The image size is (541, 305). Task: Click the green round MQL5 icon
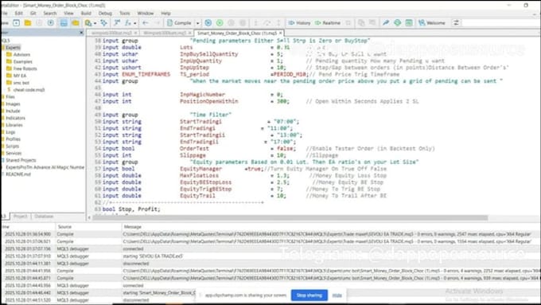pos(398,23)
